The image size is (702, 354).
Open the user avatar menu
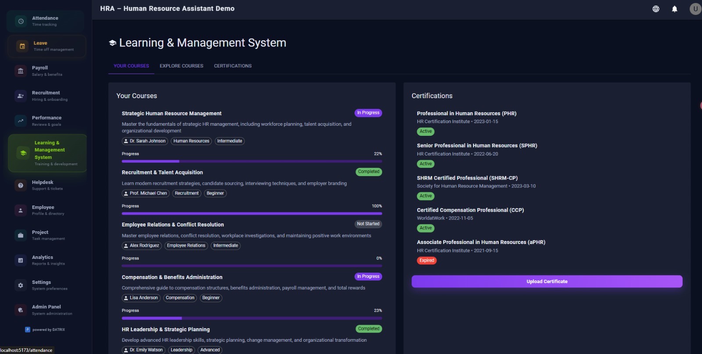pyautogui.click(x=695, y=9)
